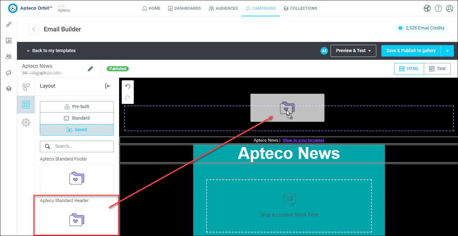Select the Campaigns navigation tab
458x236 pixels.
click(x=261, y=8)
